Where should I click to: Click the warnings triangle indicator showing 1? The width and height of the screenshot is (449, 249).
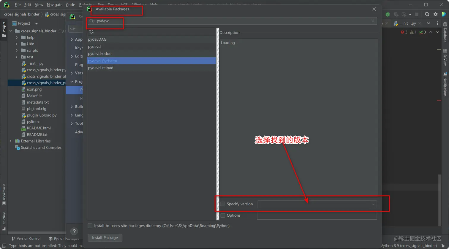[413, 32]
